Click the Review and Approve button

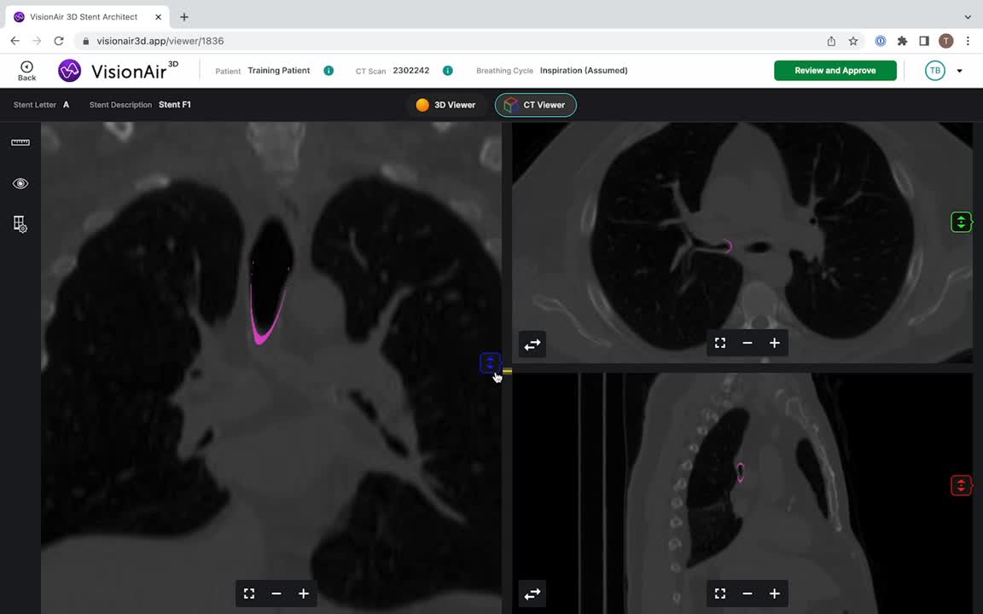click(x=835, y=71)
